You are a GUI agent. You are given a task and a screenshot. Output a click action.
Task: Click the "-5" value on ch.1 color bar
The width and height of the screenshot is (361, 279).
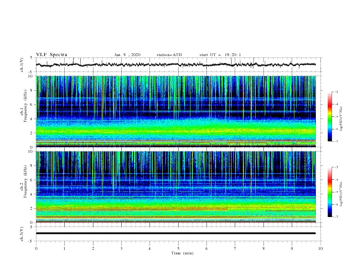click(336, 117)
